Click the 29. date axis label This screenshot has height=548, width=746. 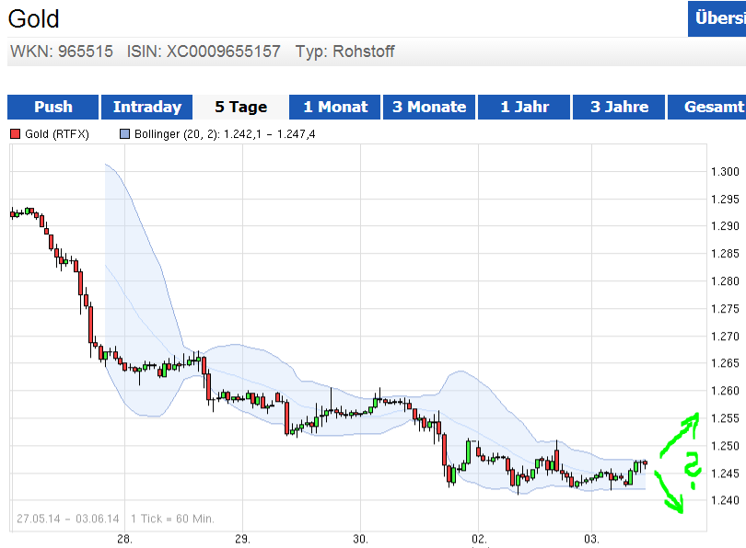coord(242,539)
